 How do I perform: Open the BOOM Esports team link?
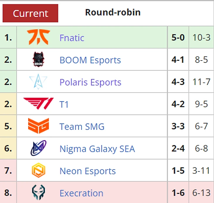click(x=90, y=60)
